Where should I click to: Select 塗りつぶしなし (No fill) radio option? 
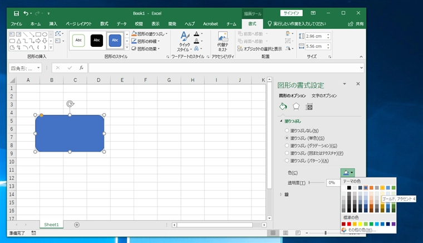click(287, 130)
